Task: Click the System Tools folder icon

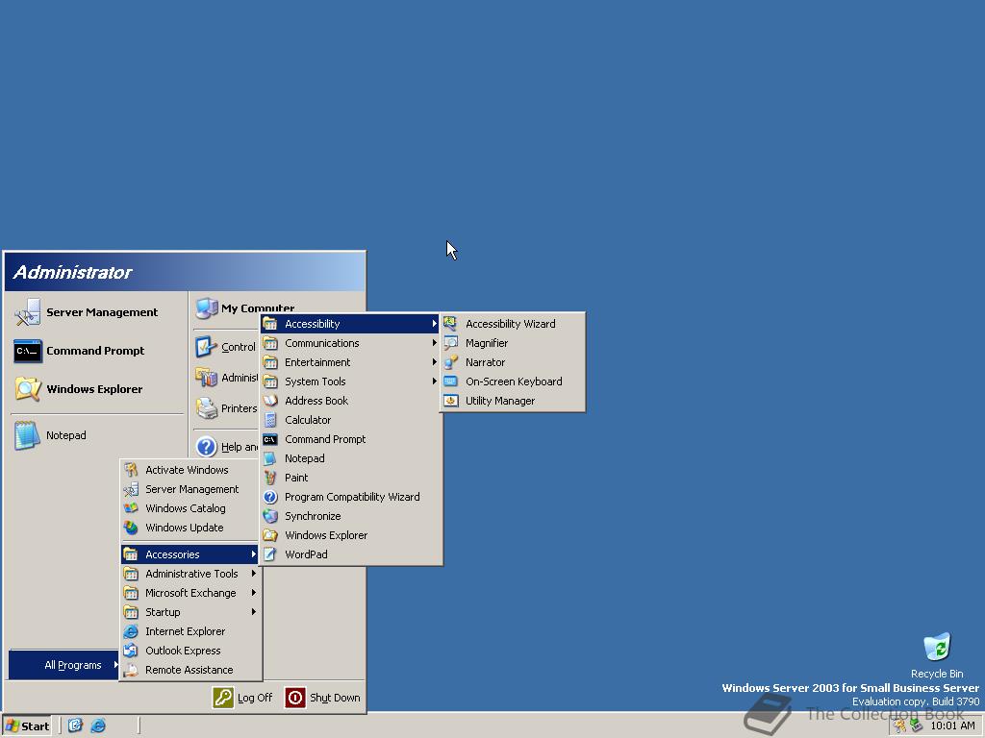Action: pyautogui.click(x=270, y=381)
